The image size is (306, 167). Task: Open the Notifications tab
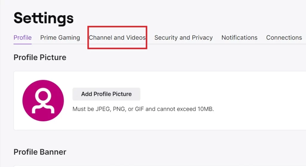pos(239,37)
